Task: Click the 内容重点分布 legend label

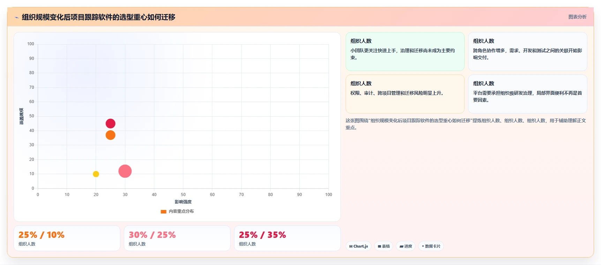Action: tap(181, 211)
